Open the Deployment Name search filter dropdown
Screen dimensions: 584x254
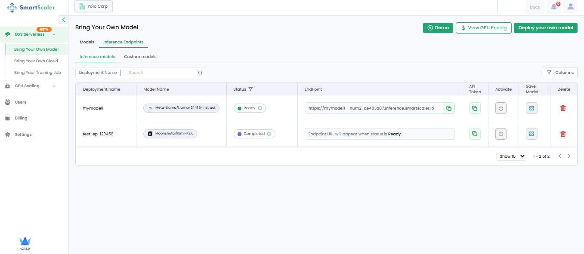(98, 73)
